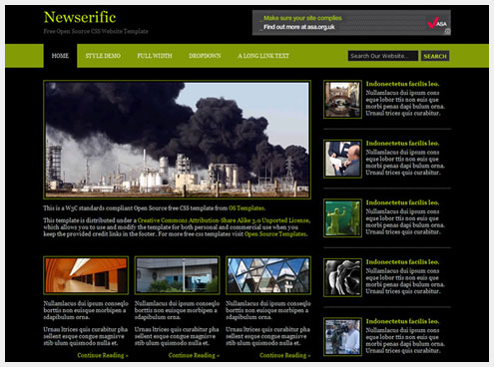The image size is (494, 367).
Task: Open the Dropdown menu item
Action: (x=205, y=56)
